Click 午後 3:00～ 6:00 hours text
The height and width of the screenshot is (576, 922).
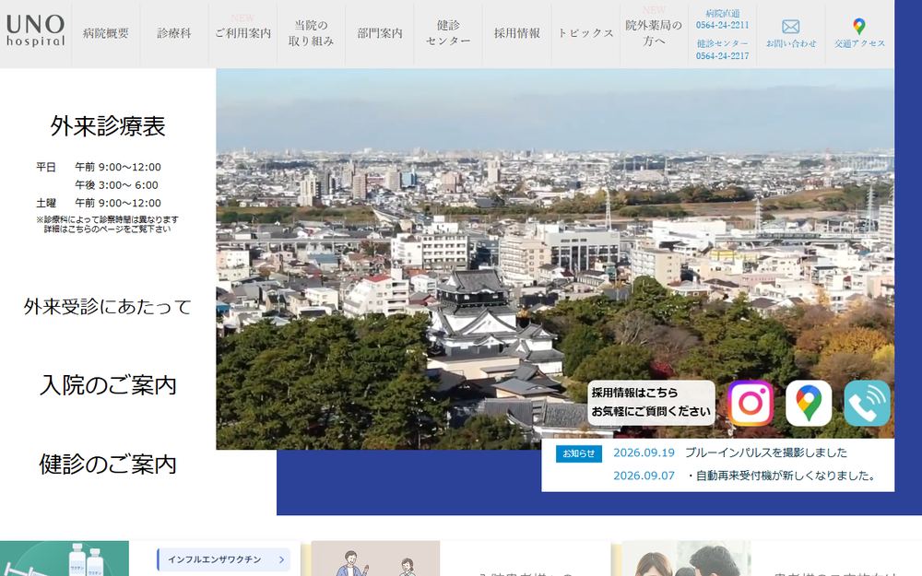click(116, 185)
